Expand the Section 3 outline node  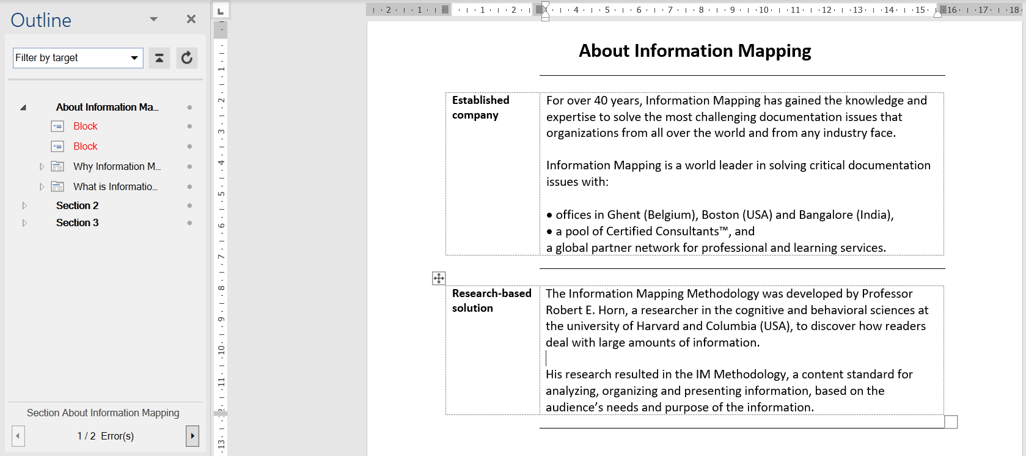(24, 223)
